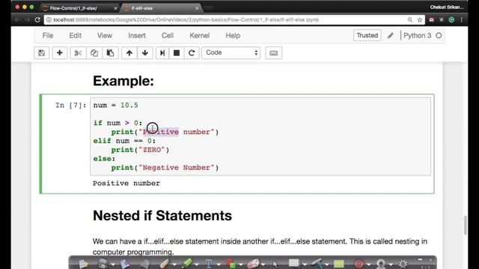Open the zoom magnifier icon in address bar
The height and width of the screenshot is (269, 479).
pyautogui.click(x=410, y=20)
